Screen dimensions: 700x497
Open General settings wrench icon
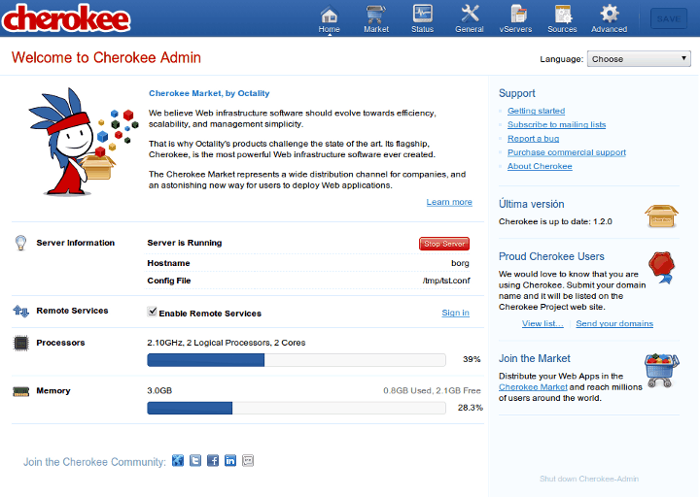click(470, 15)
